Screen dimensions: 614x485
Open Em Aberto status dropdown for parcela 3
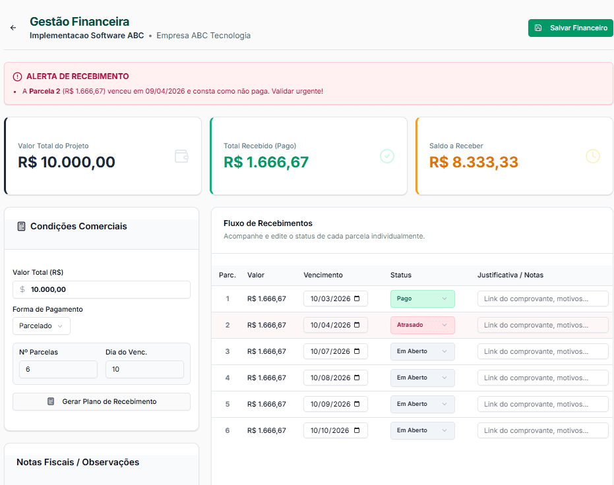[x=423, y=351]
